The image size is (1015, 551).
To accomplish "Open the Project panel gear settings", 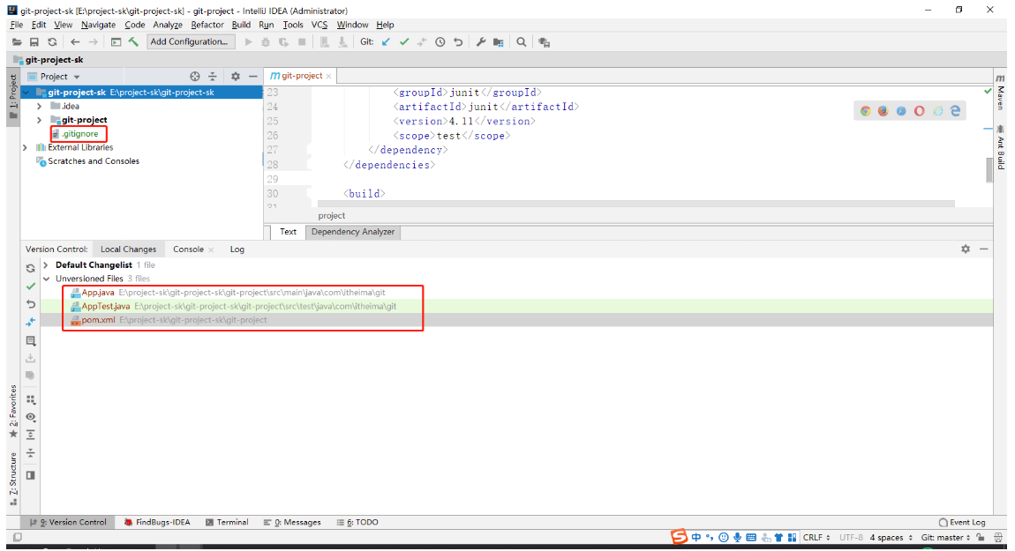I will 236,77.
